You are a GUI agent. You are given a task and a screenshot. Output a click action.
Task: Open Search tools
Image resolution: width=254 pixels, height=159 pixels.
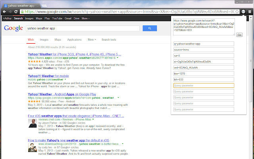pyautogui.click(x=109, y=40)
